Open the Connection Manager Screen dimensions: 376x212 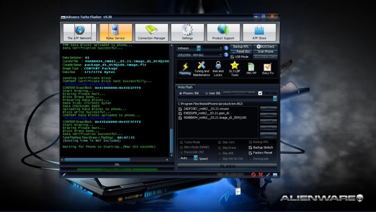(151, 32)
